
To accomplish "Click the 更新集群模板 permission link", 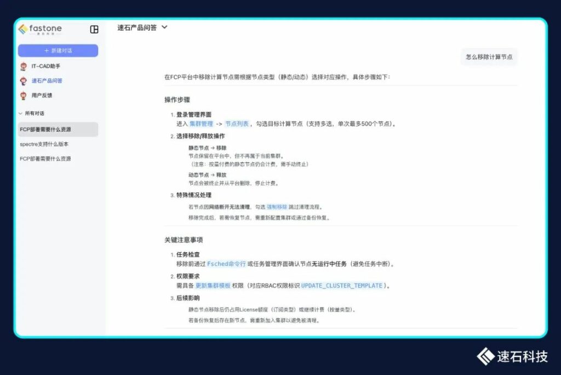I will coord(213,286).
